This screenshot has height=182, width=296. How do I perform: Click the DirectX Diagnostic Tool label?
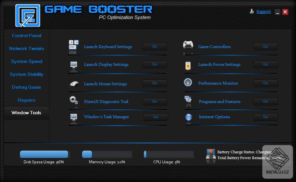(x=106, y=102)
